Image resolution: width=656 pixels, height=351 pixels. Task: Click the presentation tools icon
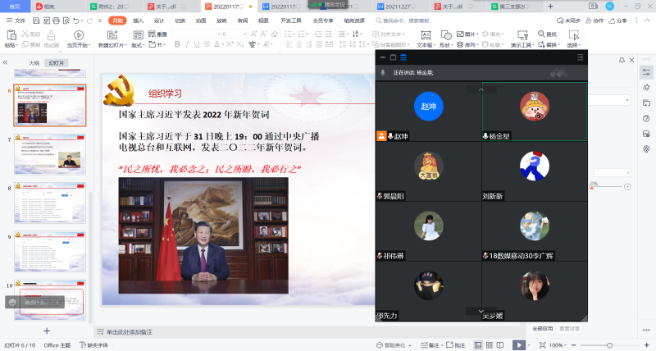pos(521,34)
